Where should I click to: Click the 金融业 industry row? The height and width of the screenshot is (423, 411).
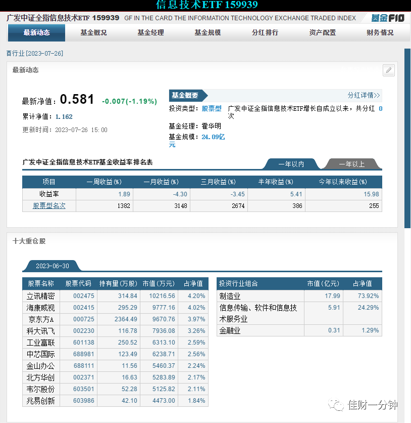coord(299,330)
